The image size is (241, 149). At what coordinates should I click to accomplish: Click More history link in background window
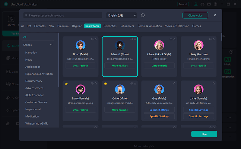point(144,146)
